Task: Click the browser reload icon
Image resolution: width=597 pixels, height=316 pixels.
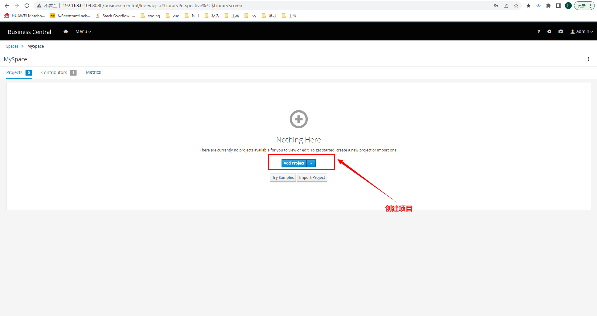Action: (27, 6)
